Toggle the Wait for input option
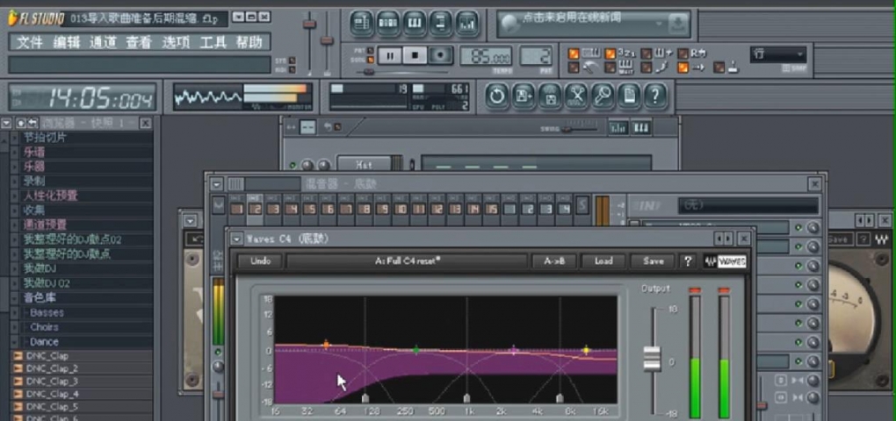This screenshot has width=896, height=421. tap(611, 68)
